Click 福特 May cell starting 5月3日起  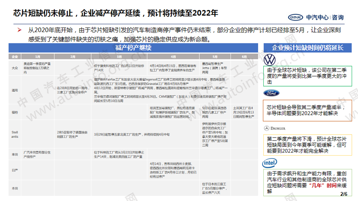tap(215, 112)
